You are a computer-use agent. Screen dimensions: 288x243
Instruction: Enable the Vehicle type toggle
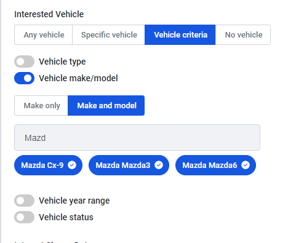pos(24,62)
